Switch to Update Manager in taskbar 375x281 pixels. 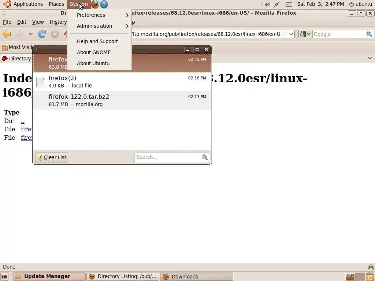pos(49,277)
